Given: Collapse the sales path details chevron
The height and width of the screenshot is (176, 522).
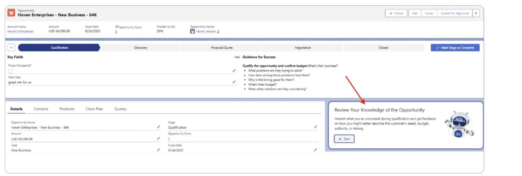Looking at the screenshot, I should (x=11, y=48).
